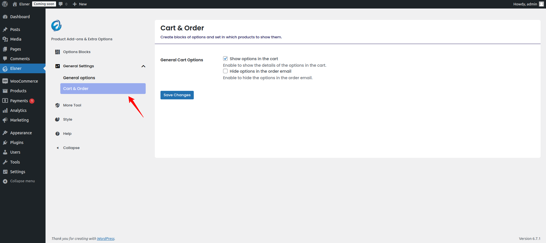Open the Cart & Order submenu item
This screenshot has height=243, width=546.
pos(103,89)
